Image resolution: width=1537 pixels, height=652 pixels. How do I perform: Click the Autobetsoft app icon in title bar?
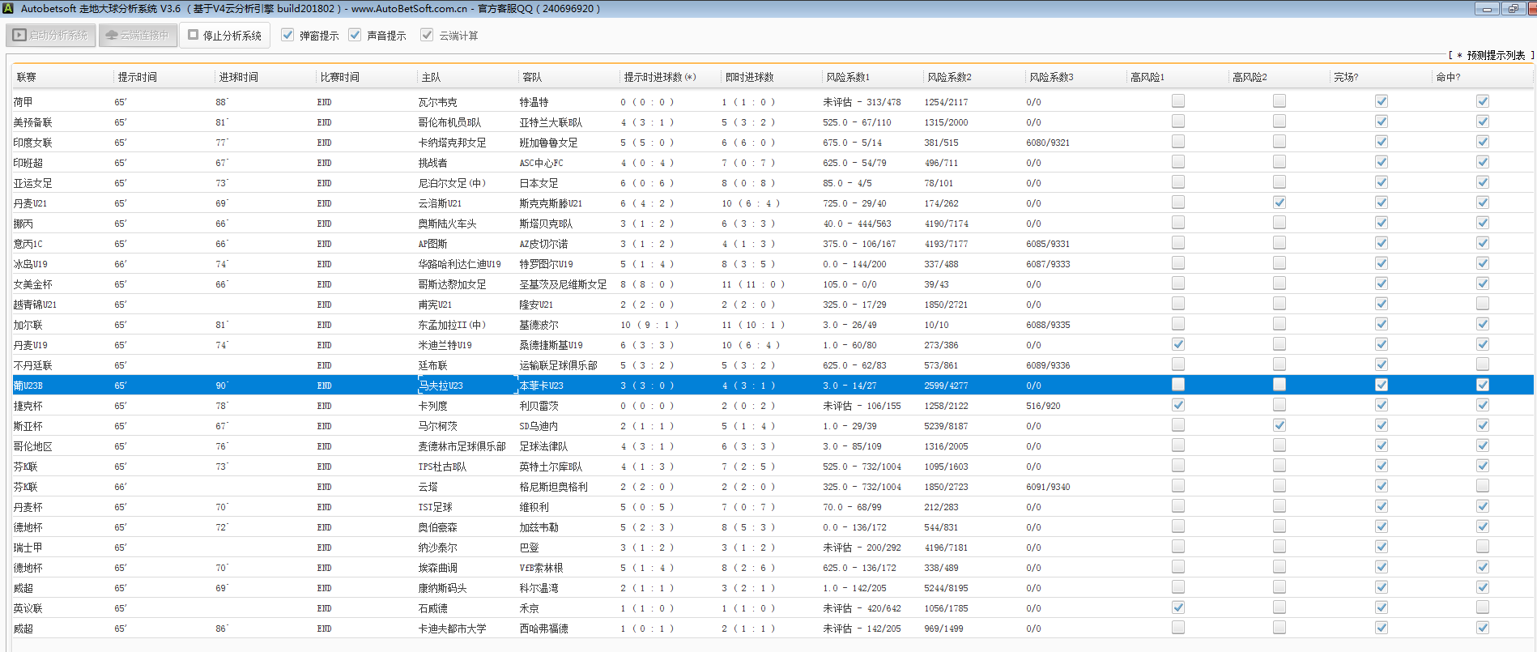(8, 8)
